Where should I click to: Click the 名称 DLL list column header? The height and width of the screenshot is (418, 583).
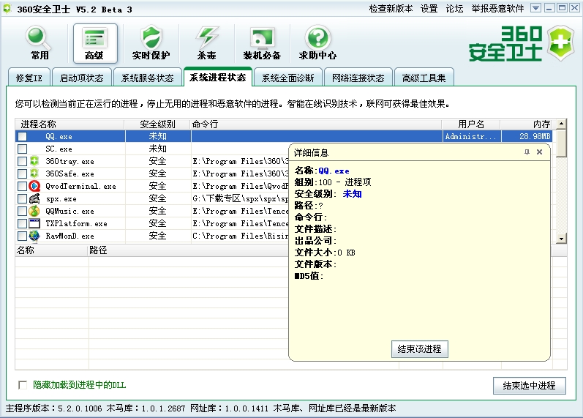(52, 250)
